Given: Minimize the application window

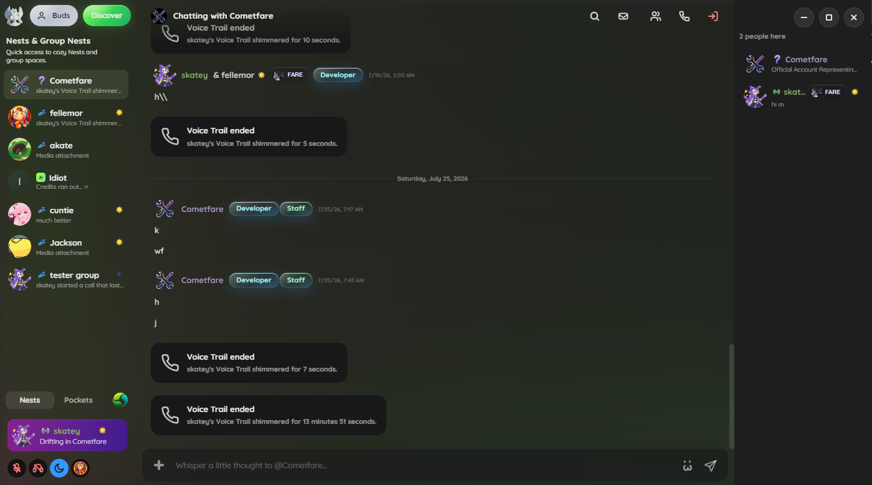Looking at the screenshot, I should (804, 17).
